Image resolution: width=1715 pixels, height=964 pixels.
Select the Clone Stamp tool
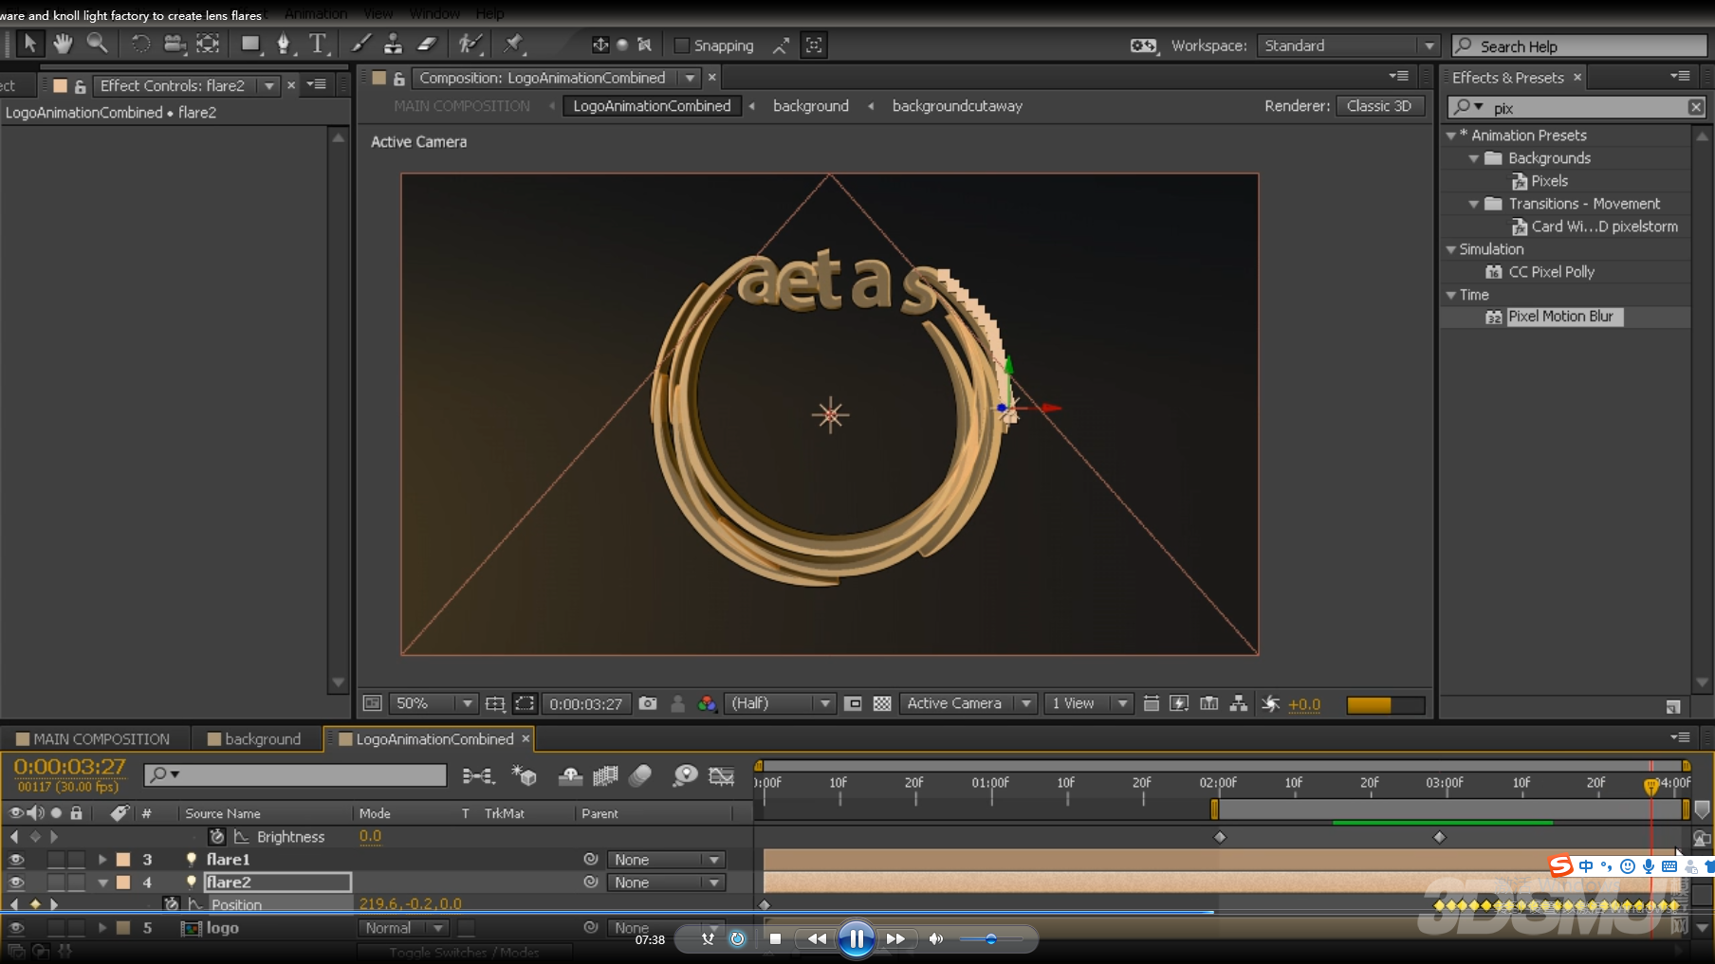coord(393,44)
